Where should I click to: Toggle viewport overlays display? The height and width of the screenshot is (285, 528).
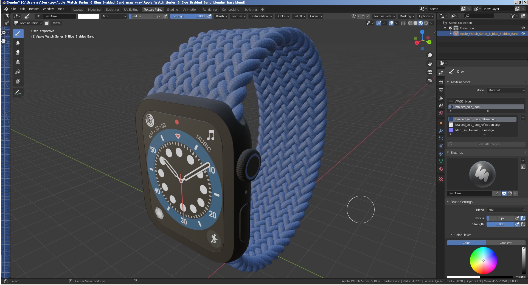(391, 23)
